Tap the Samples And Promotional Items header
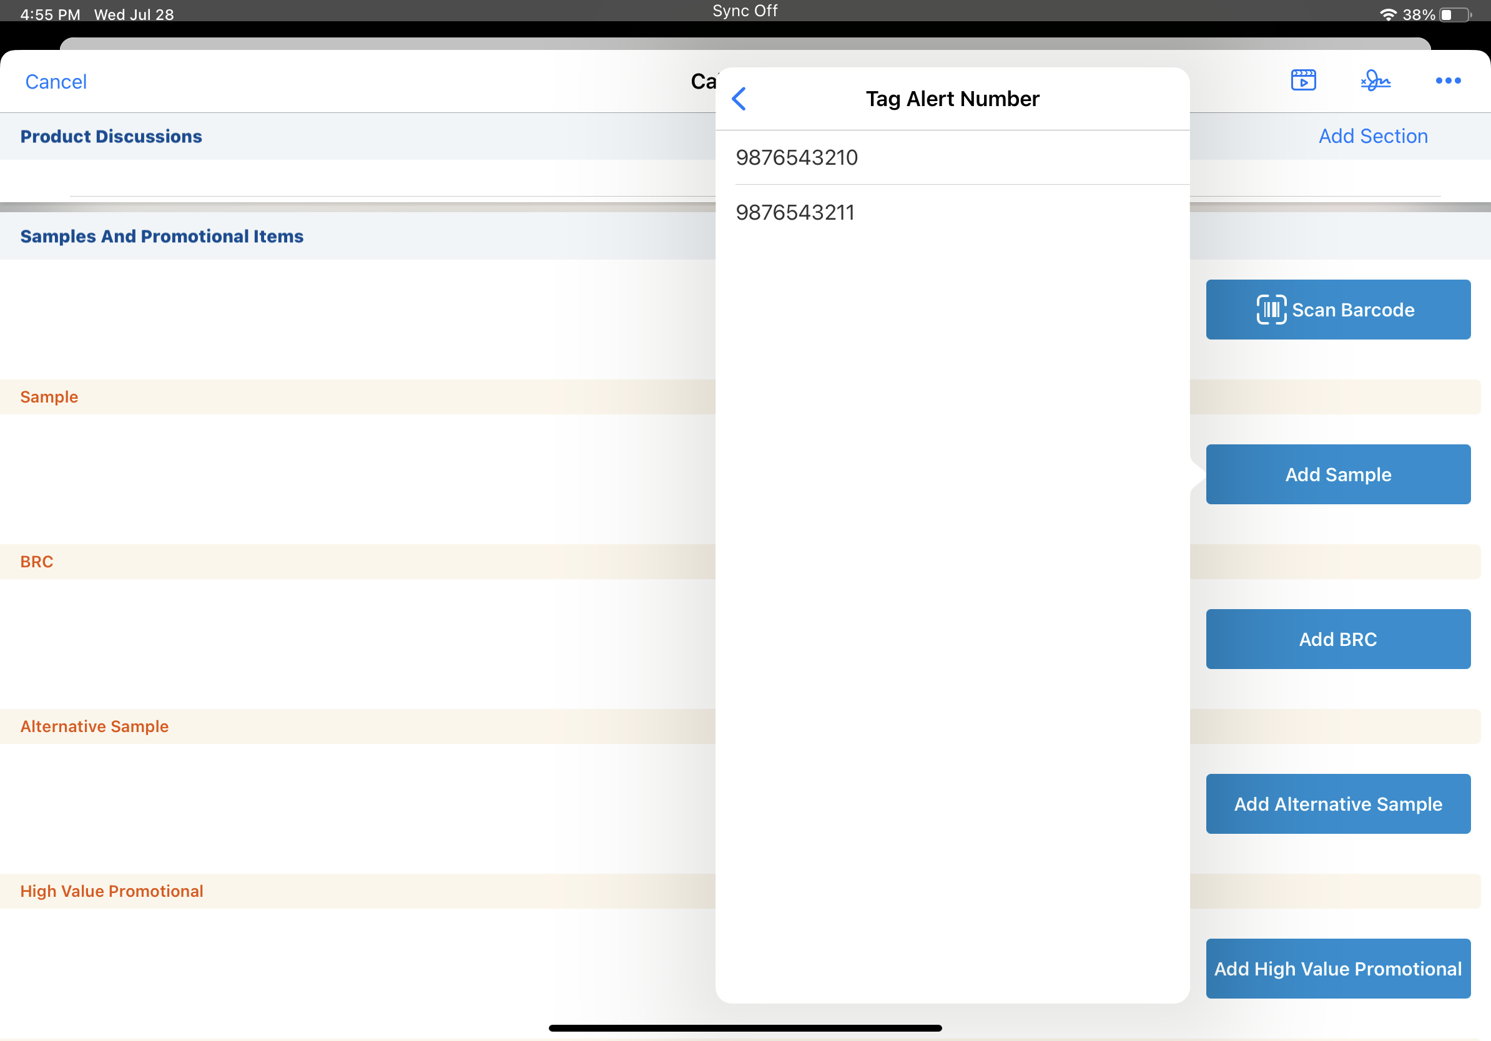This screenshot has height=1041, width=1491. [x=162, y=237]
